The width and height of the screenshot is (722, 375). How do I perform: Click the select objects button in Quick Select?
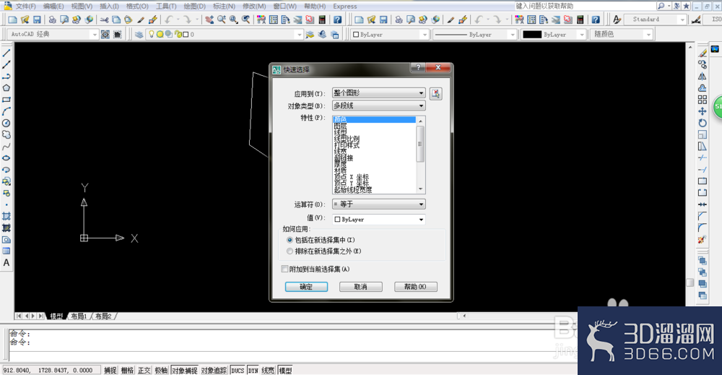(x=435, y=93)
